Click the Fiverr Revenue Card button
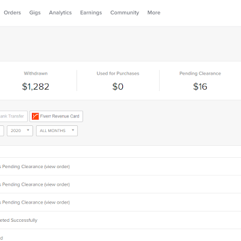 pos(56,116)
